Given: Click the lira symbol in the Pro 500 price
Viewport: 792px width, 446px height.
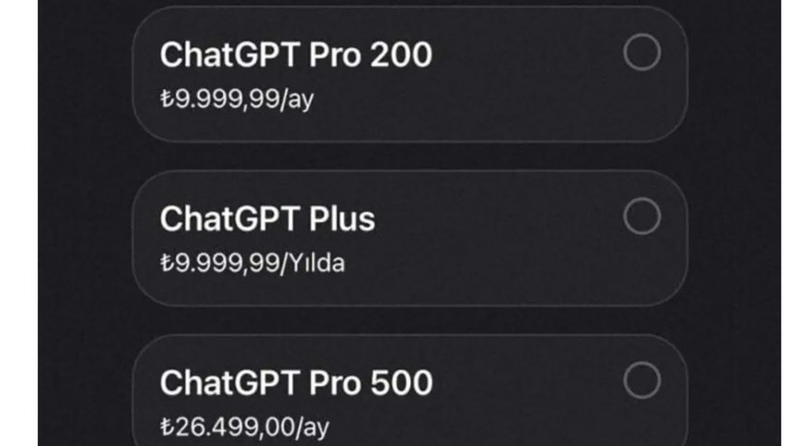Looking at the screenshot, I should [167, 428].
